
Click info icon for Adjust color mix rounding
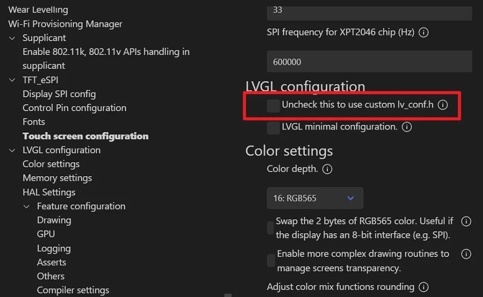point(424,287)
